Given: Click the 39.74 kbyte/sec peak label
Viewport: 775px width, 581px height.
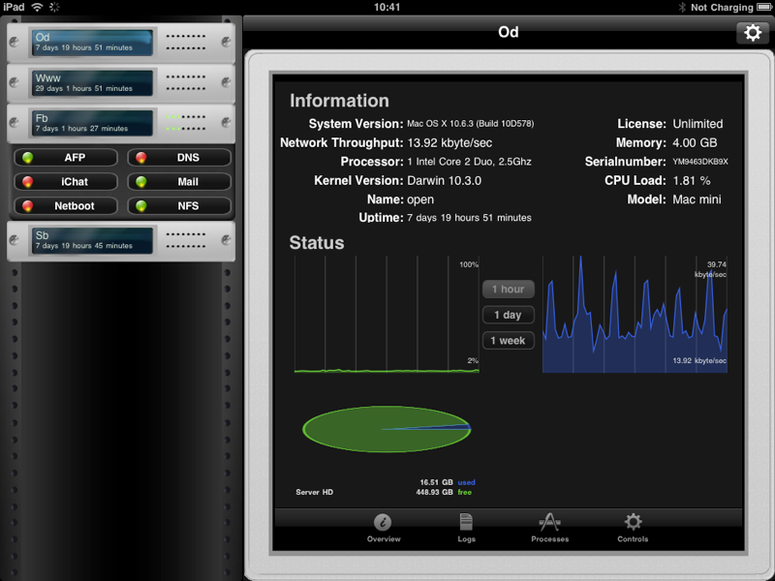Looking at the screenshot, I should click(x=710, y=269).
